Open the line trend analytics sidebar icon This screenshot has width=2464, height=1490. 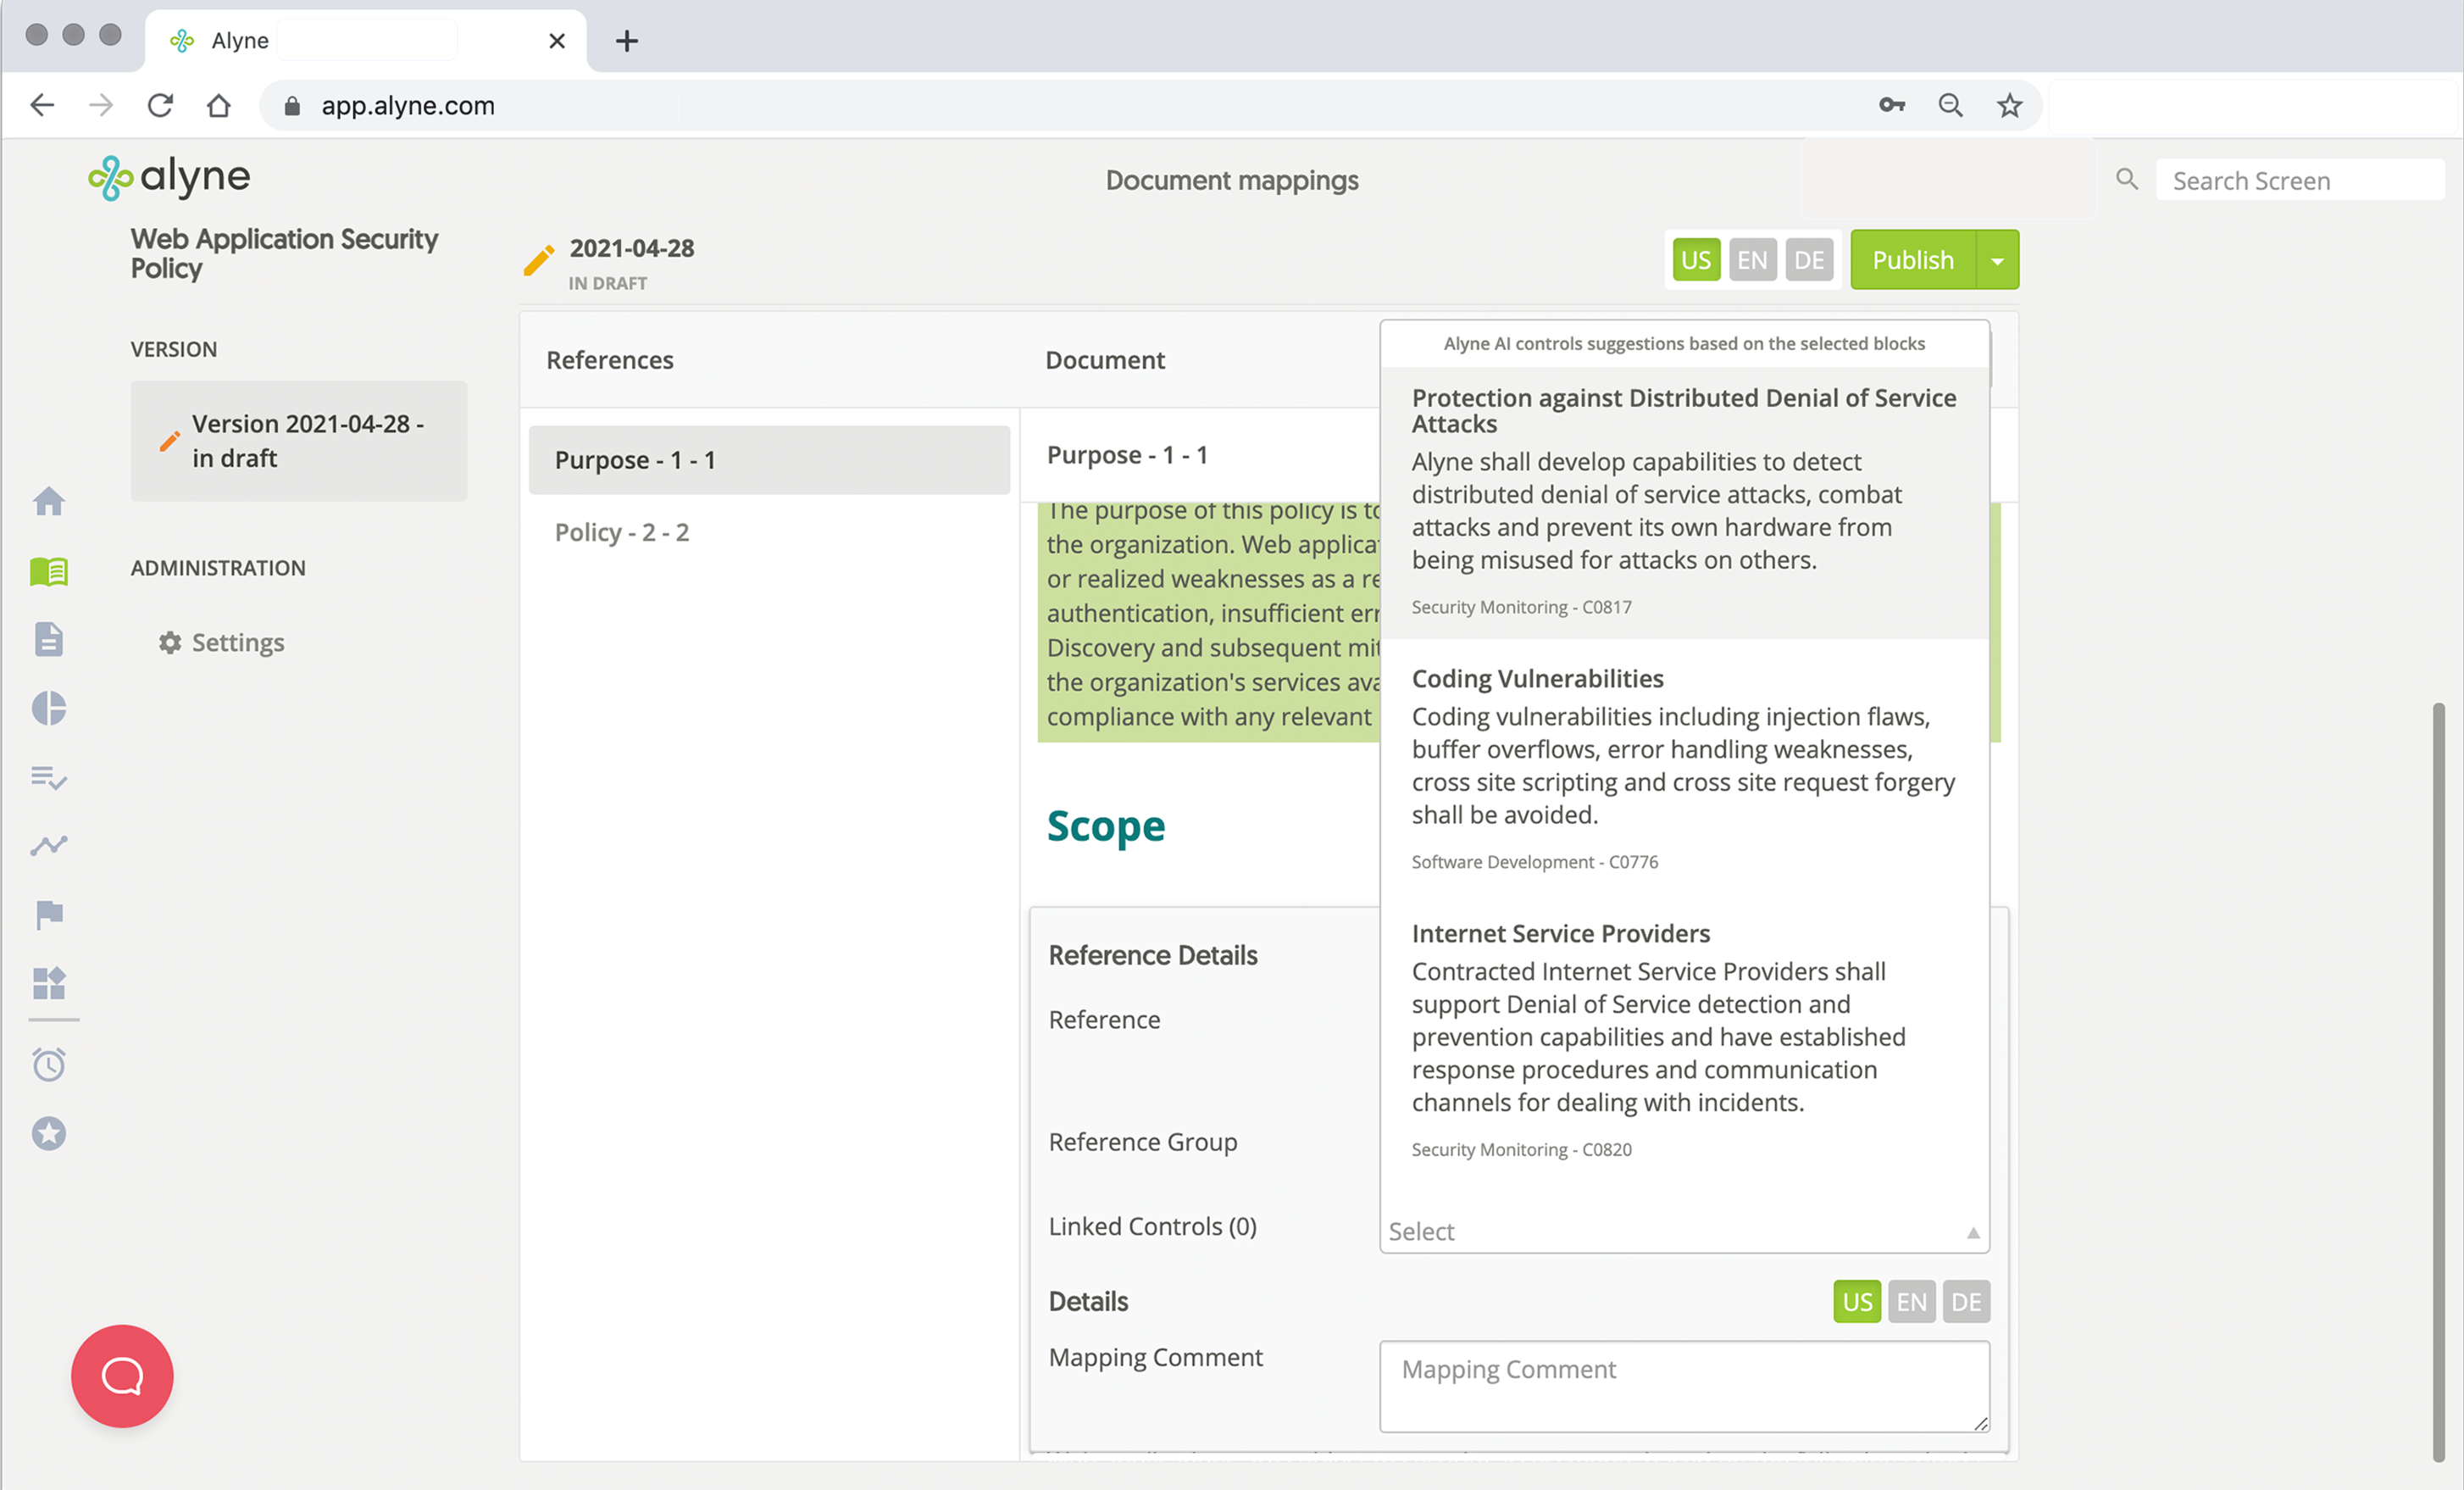(48, 846)
